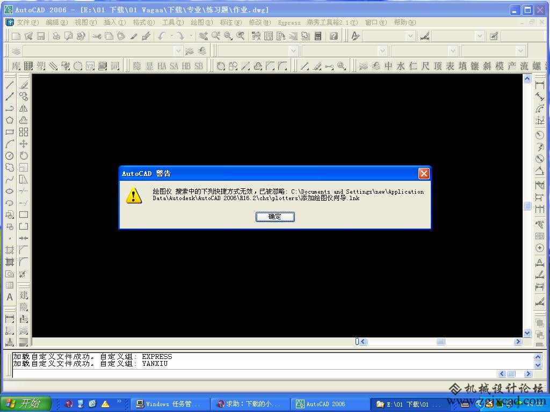Open the 视图(V) menu

click(85, 23)
